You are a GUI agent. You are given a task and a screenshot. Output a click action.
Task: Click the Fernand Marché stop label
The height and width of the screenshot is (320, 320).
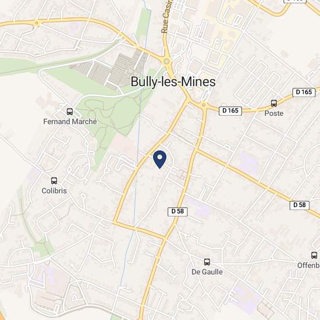[x=70, y=122]
